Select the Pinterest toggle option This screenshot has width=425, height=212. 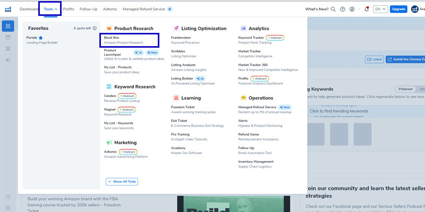click(405, 89)
